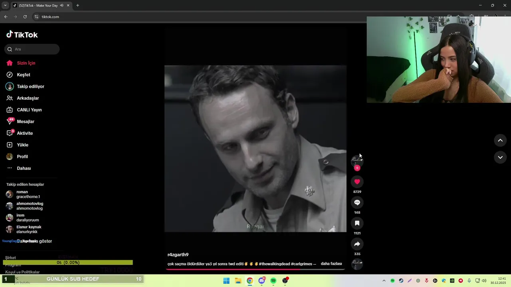
Task: Reload the page in Chrome
Action: click(25, 17)
